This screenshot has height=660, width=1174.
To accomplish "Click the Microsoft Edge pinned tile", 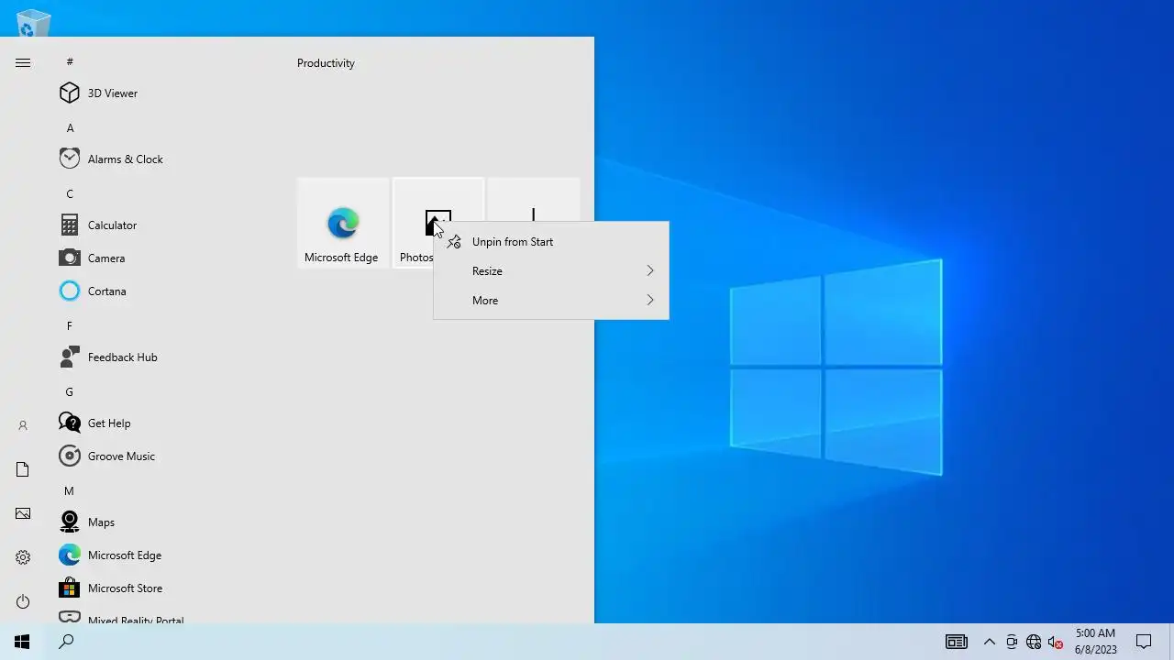I will (343, 223).
